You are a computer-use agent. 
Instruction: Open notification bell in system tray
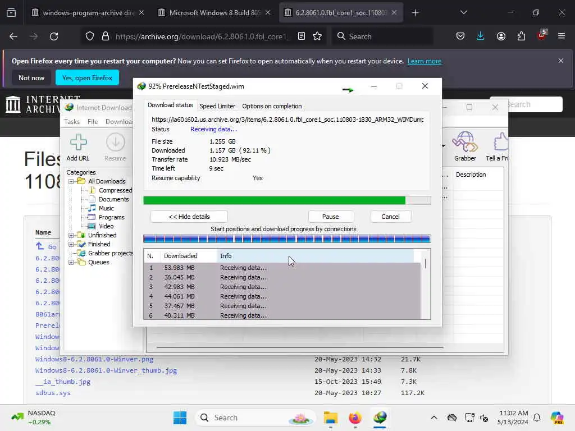coord(537,418)
